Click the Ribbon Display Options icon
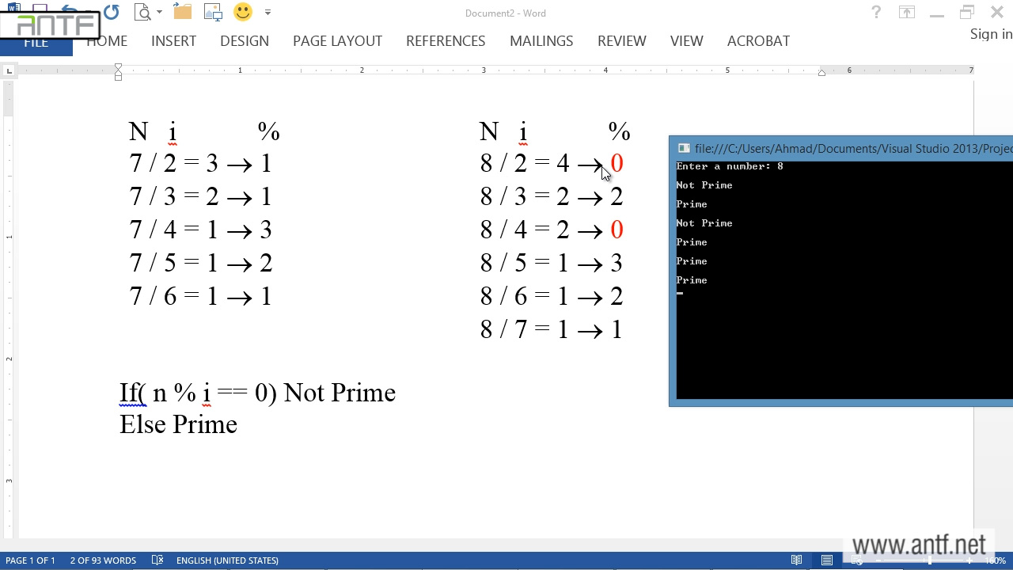The height and width of the screenshot is (570, 1013). [x=907, y=13]
